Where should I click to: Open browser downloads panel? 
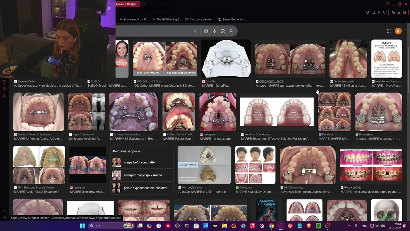pos(399,12)
